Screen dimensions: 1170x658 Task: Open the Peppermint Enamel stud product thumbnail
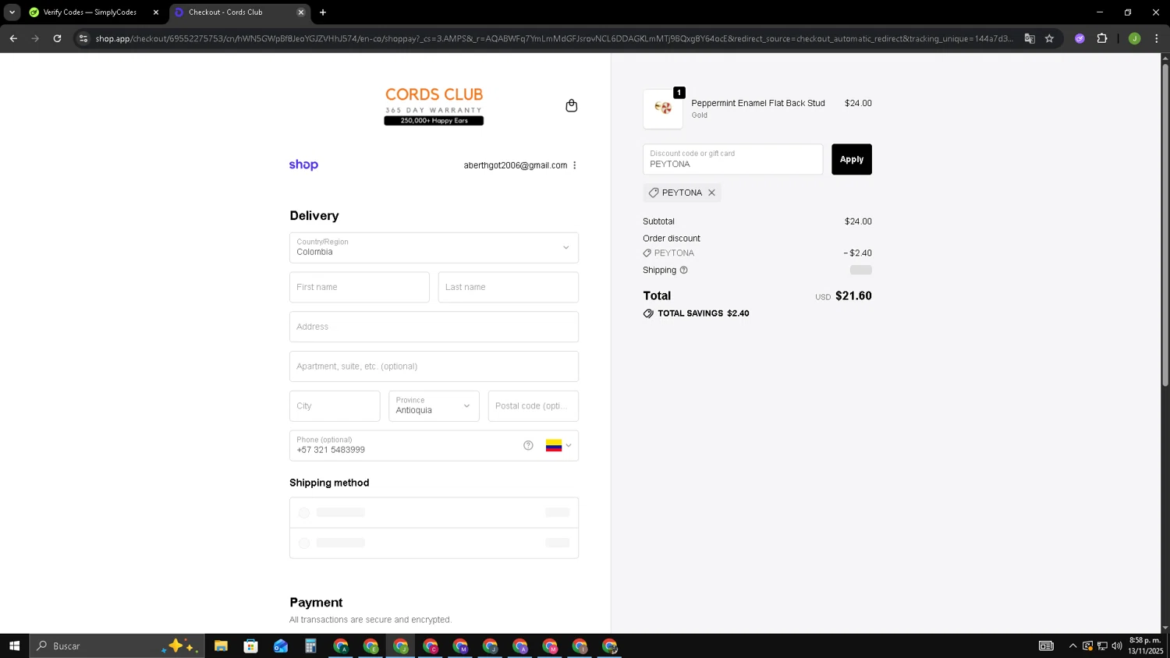663,108
